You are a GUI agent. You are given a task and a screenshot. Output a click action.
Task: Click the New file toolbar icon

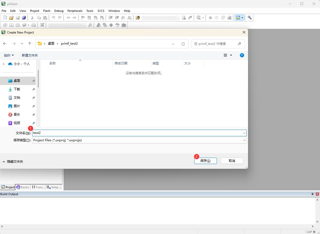pyautogui.click(x=5, y=18)
